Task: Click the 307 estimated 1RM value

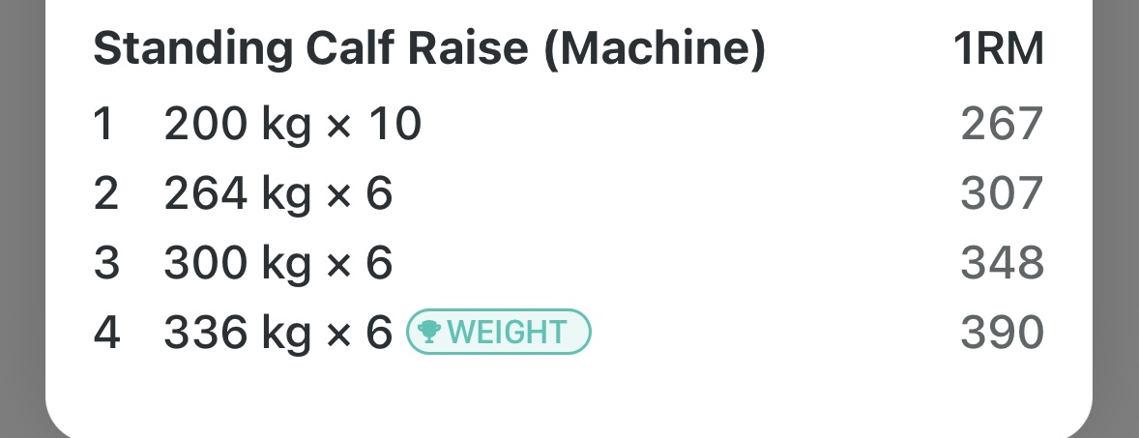Action: pyautogui.click(x=1002, y=194)
